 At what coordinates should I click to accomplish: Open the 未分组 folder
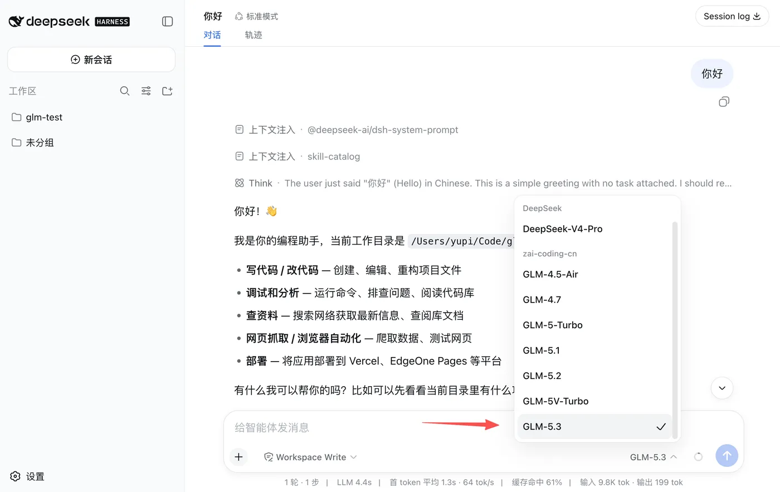click(x=33, y=143)
